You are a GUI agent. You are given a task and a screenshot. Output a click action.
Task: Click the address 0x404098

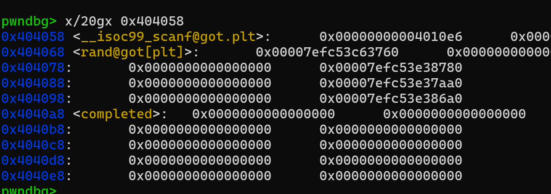click(33, 99)
